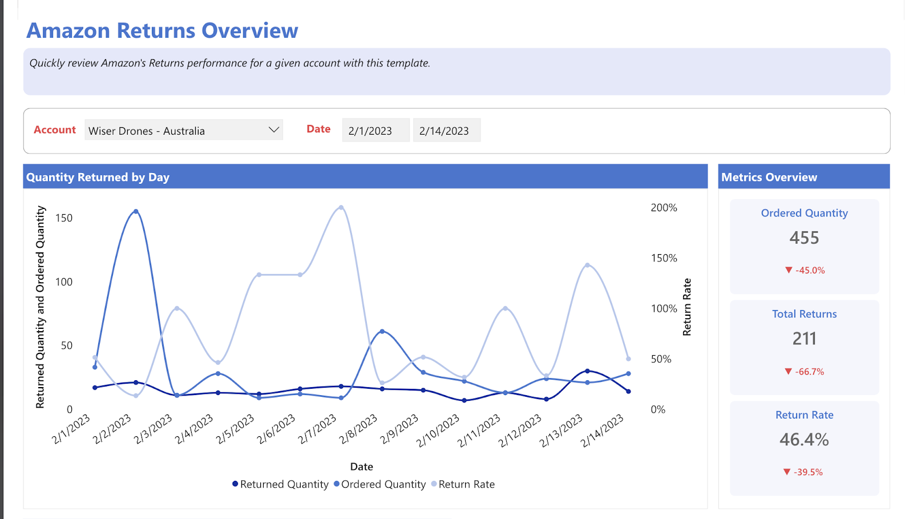This screenshot has height=519, width=913.
Task: Click the 2/14/2023 x-axis label
Action: coord(603,431)
